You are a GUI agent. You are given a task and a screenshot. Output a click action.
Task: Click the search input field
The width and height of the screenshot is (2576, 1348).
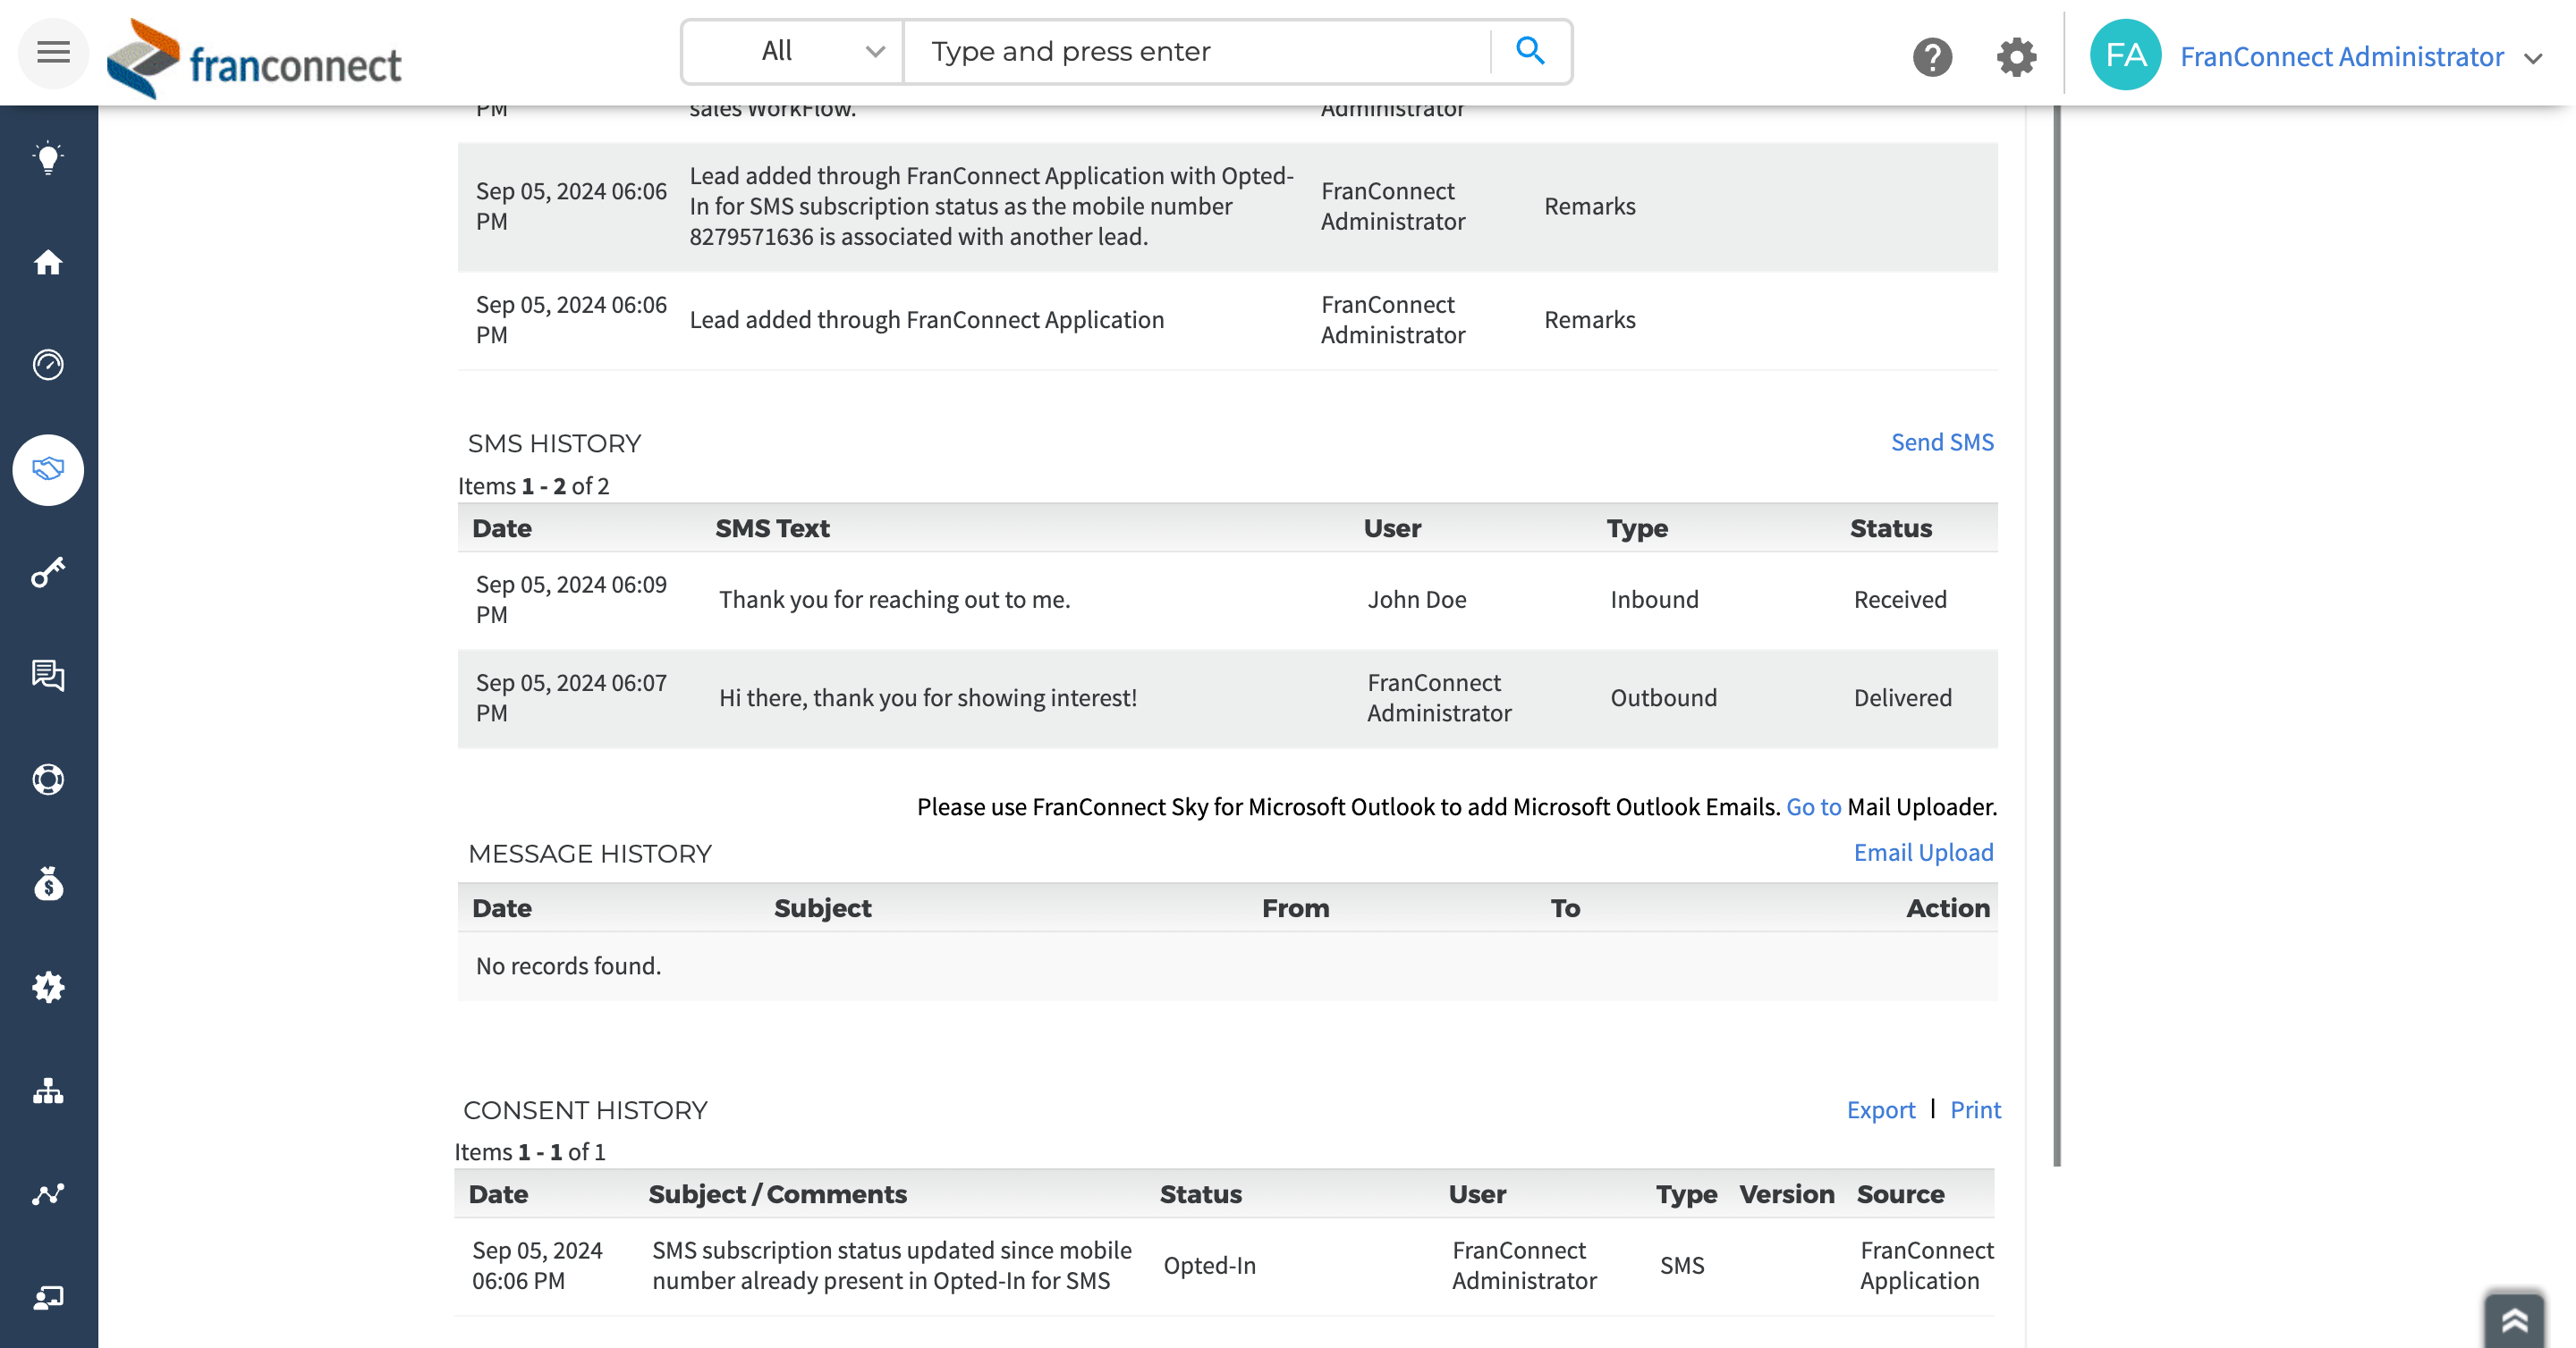point(1196,52)
